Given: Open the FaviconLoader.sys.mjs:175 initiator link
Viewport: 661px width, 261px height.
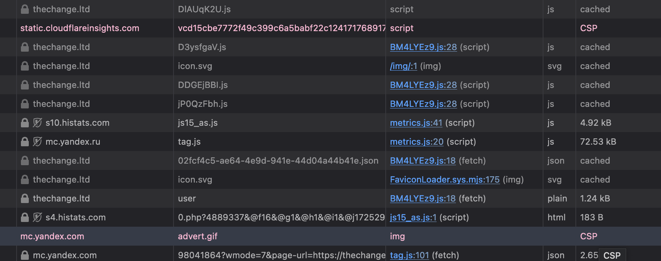Looking at the screenshot, I should click(x=445, y=180).
